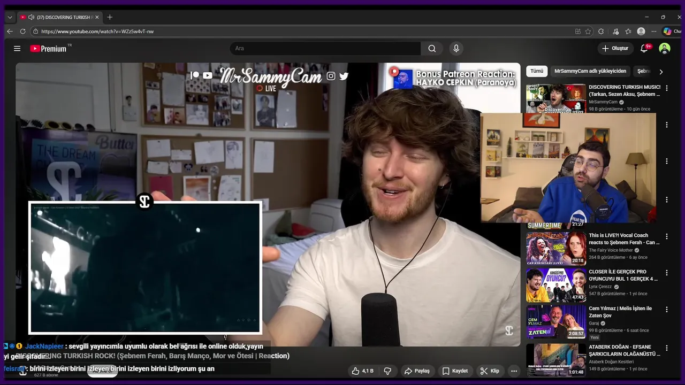
Task: Go back with browser back arrow
Action: coord(10,32)
